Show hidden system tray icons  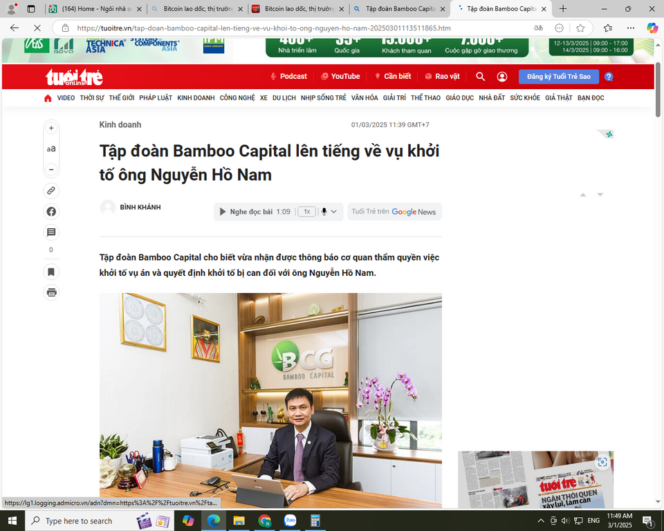tap(541, 521)
